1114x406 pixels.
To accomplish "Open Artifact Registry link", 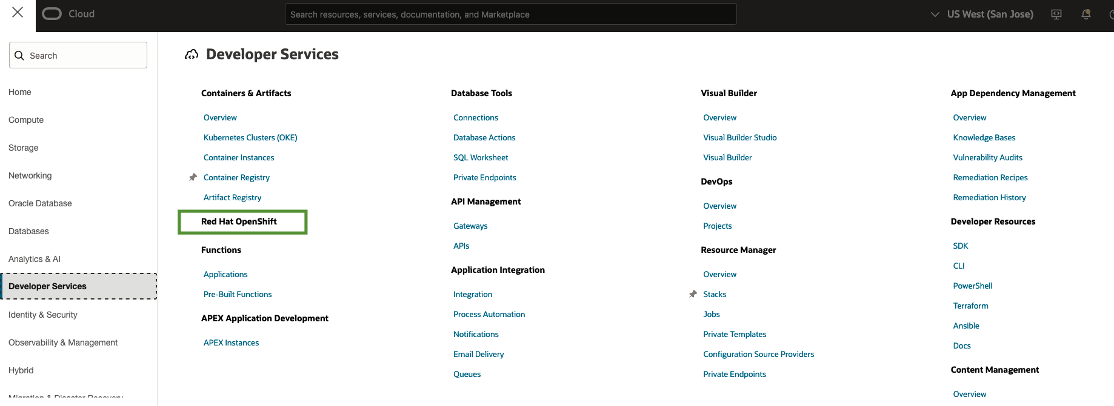I will pyautogui.click(x=232, y=197).
